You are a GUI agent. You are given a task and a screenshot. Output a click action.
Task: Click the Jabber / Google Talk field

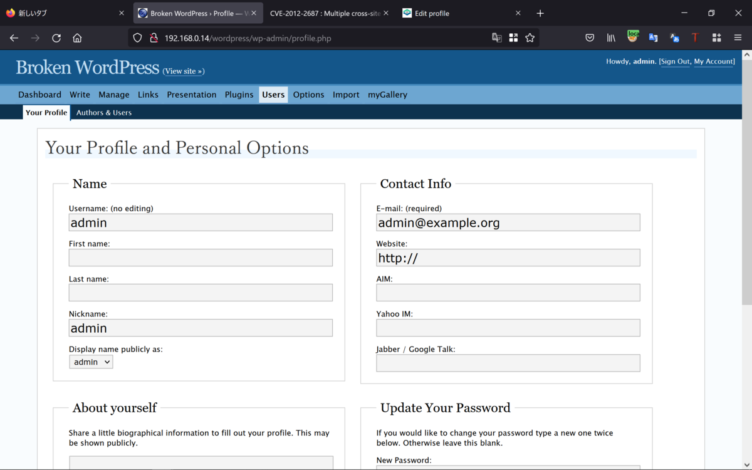(x=508, y=363)
